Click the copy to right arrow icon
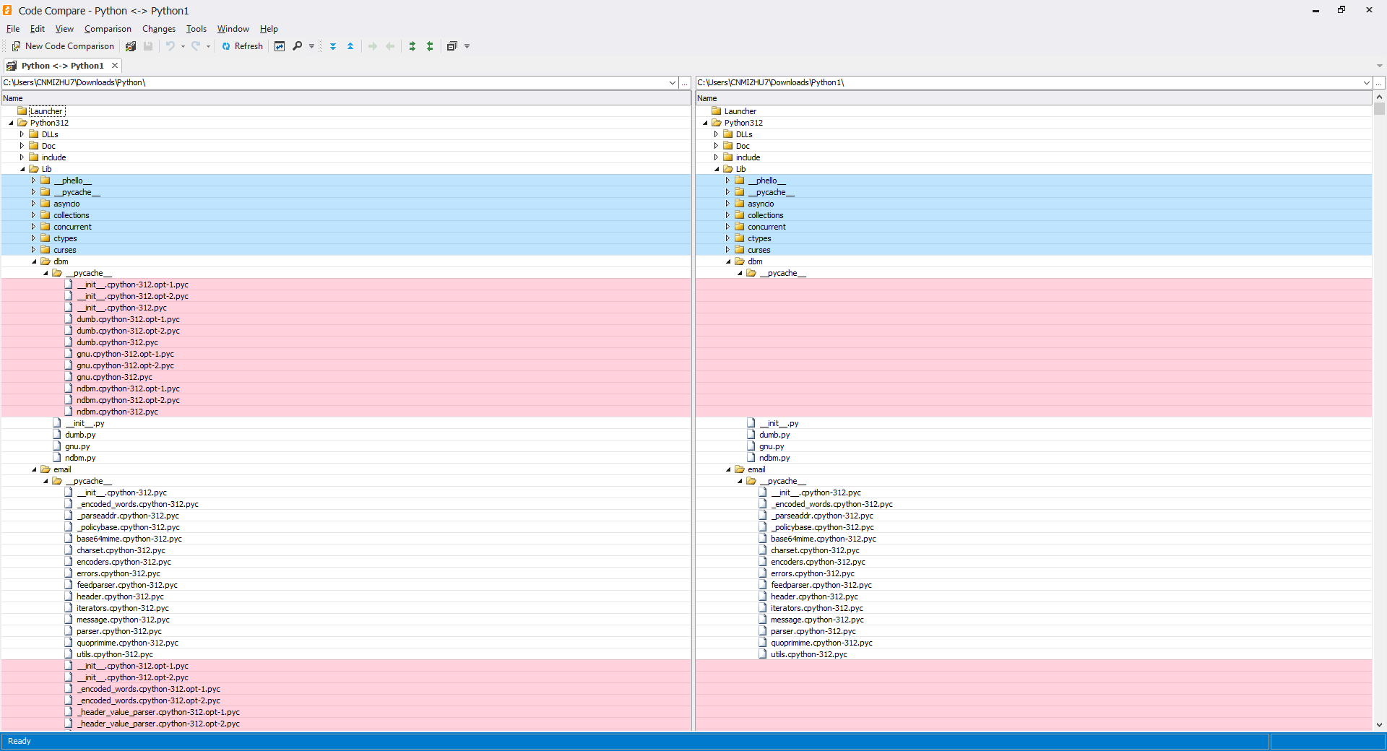This screenshot has height=751, width=1387. 373,46
